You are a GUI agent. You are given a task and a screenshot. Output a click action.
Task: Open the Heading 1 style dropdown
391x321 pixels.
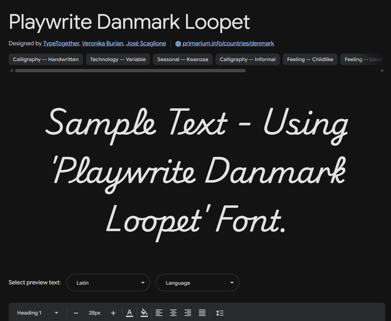[38, 313]
